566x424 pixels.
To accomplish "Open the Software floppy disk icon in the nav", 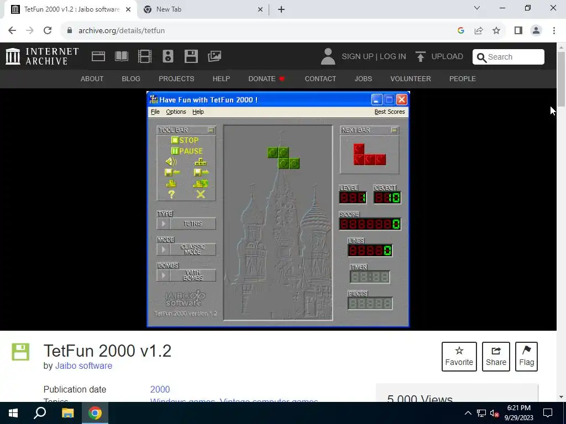I will tap(191, 56).
